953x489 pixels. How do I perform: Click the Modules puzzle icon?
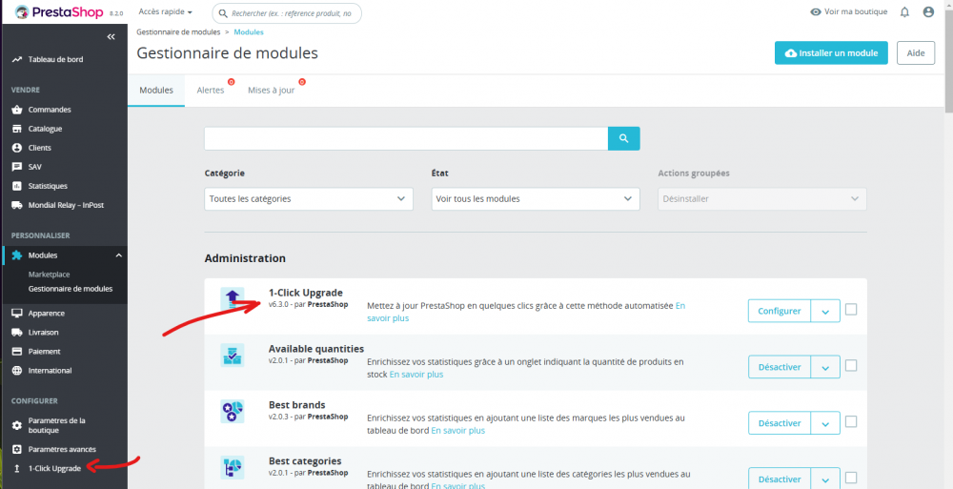[x=17, y=255]
